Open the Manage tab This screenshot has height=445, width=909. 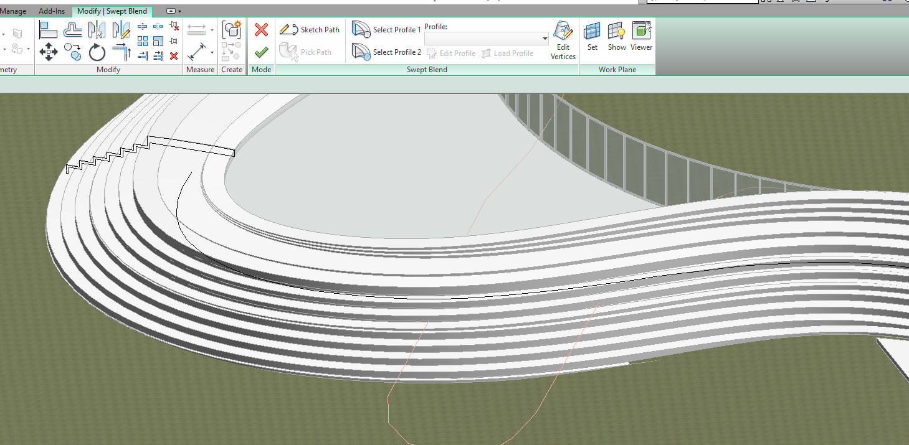click(14, 10)
